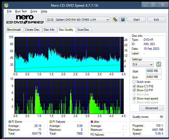The height and width of the screenshot is (139, 169).
Task: Toggle the Show write speed checkbox
Action: (x=134, y=102)
